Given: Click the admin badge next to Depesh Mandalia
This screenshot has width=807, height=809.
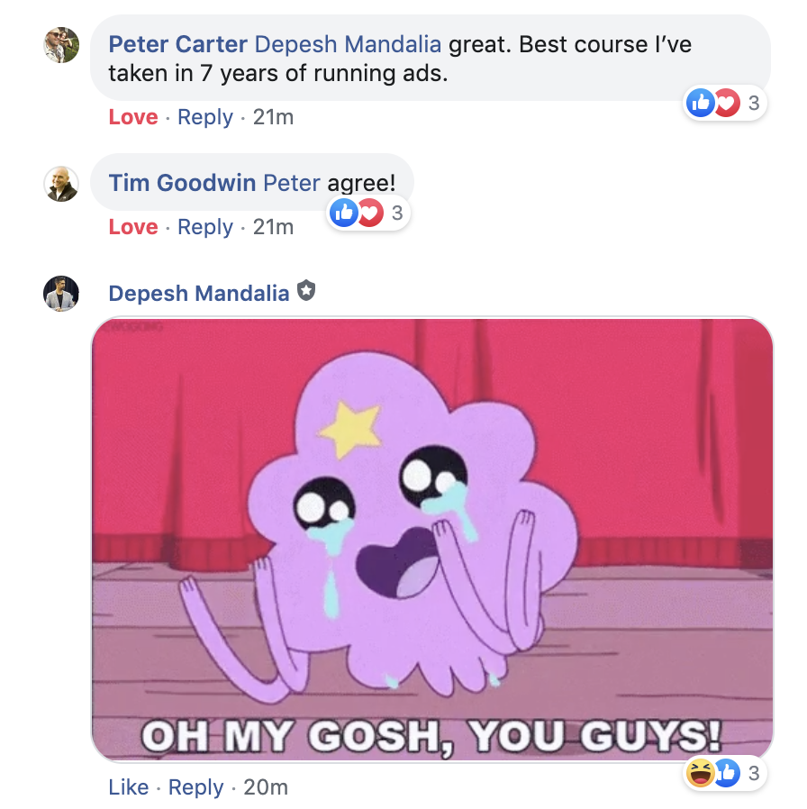Looking at the screenshot, I should point(306,290).
